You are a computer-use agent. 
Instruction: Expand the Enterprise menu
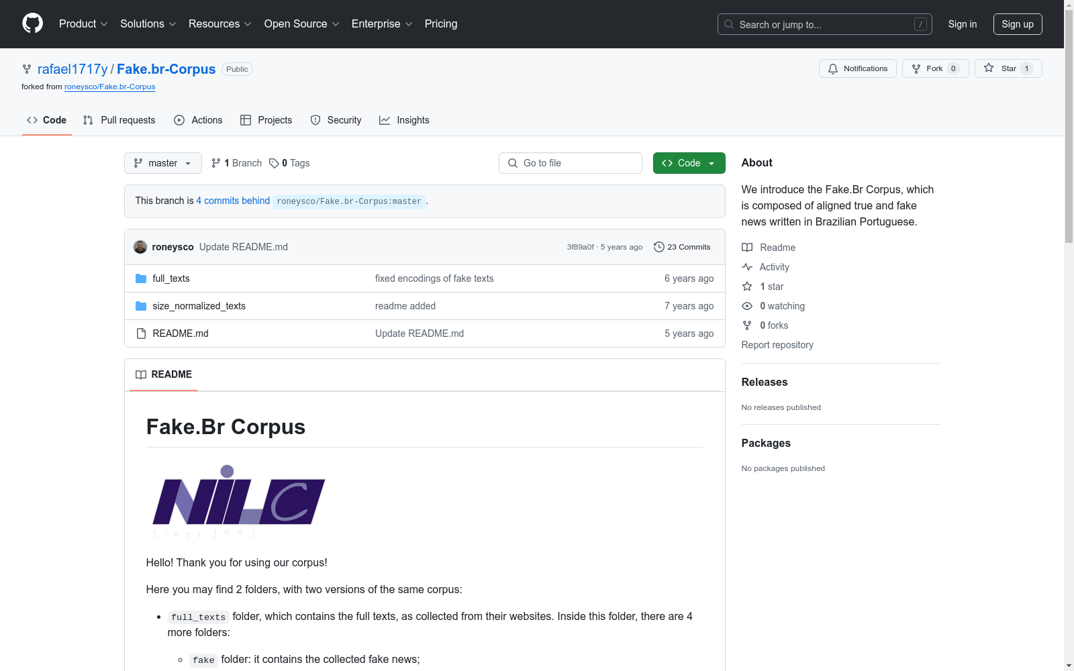[x=382, y=23]
